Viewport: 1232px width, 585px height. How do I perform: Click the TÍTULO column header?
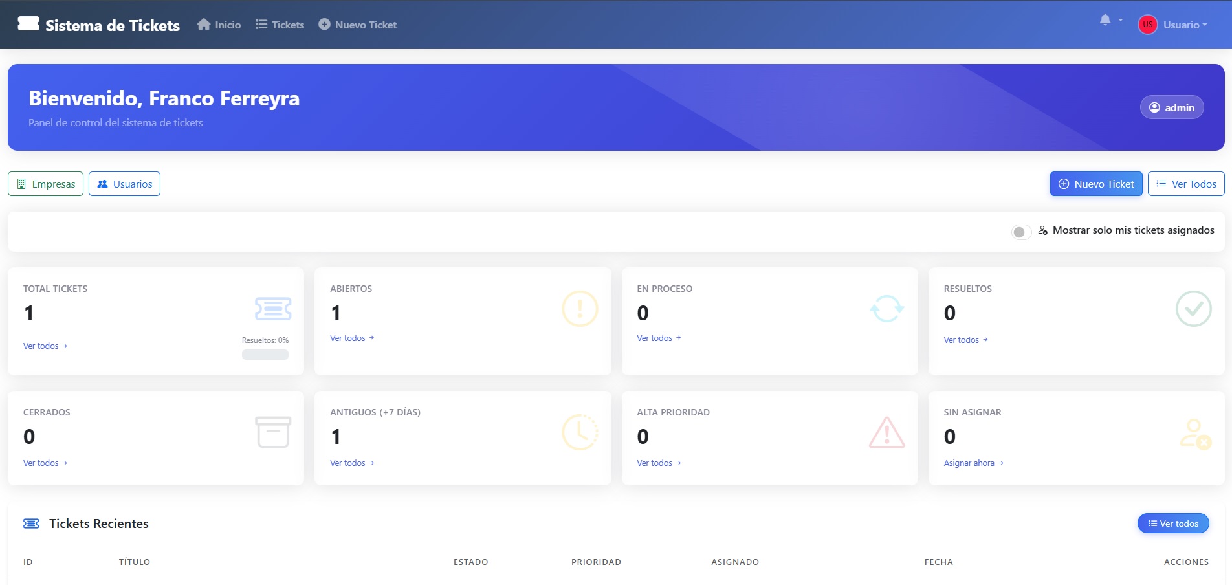tap(135, 562)
